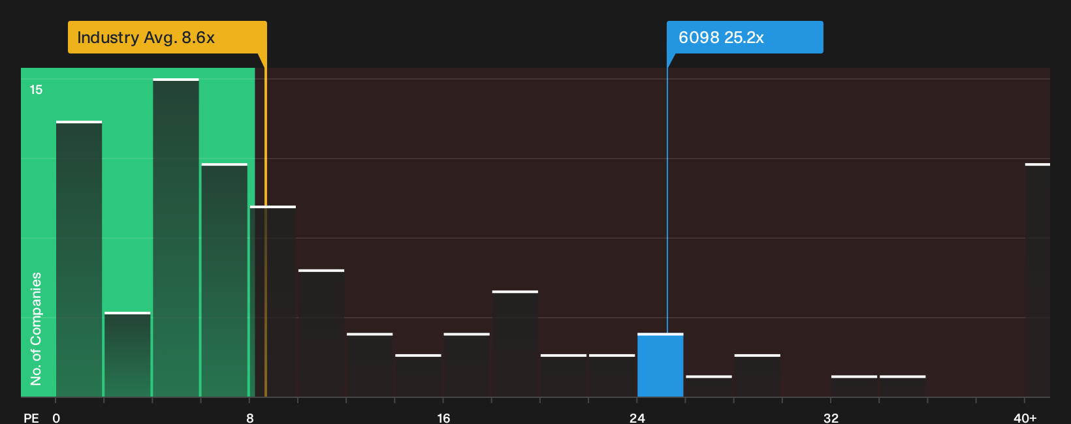Click the y-axis value 15
The width and height of the screenshot is (1071, 424).
coord(36,89)
